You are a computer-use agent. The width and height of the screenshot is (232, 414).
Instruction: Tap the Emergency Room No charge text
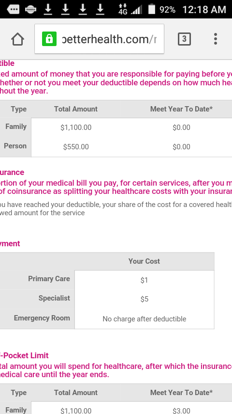tap(145, 319)
